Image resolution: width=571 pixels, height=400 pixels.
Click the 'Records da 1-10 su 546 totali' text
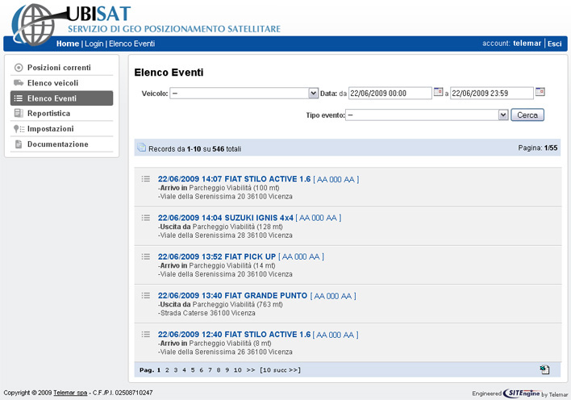(x=195, y=148)
